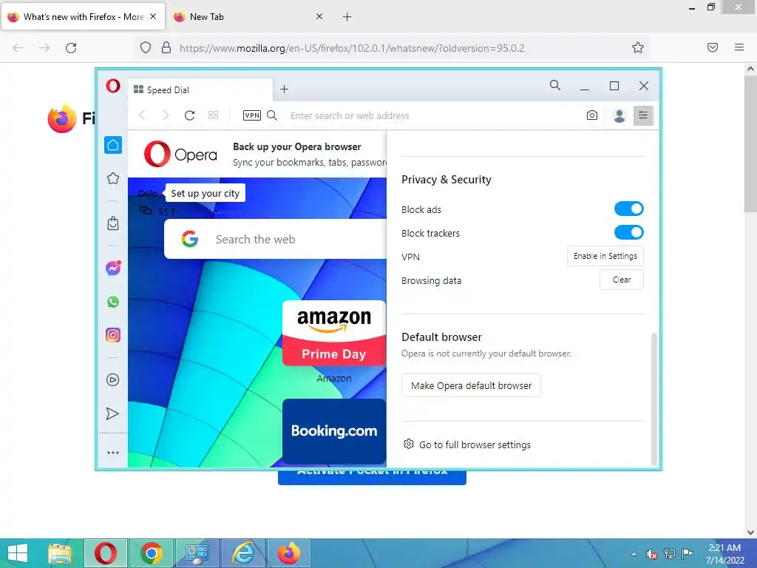Select What's new with Firefox tab
The height and width of the screenshot is (568, 757).
click(x=83, y=17)
